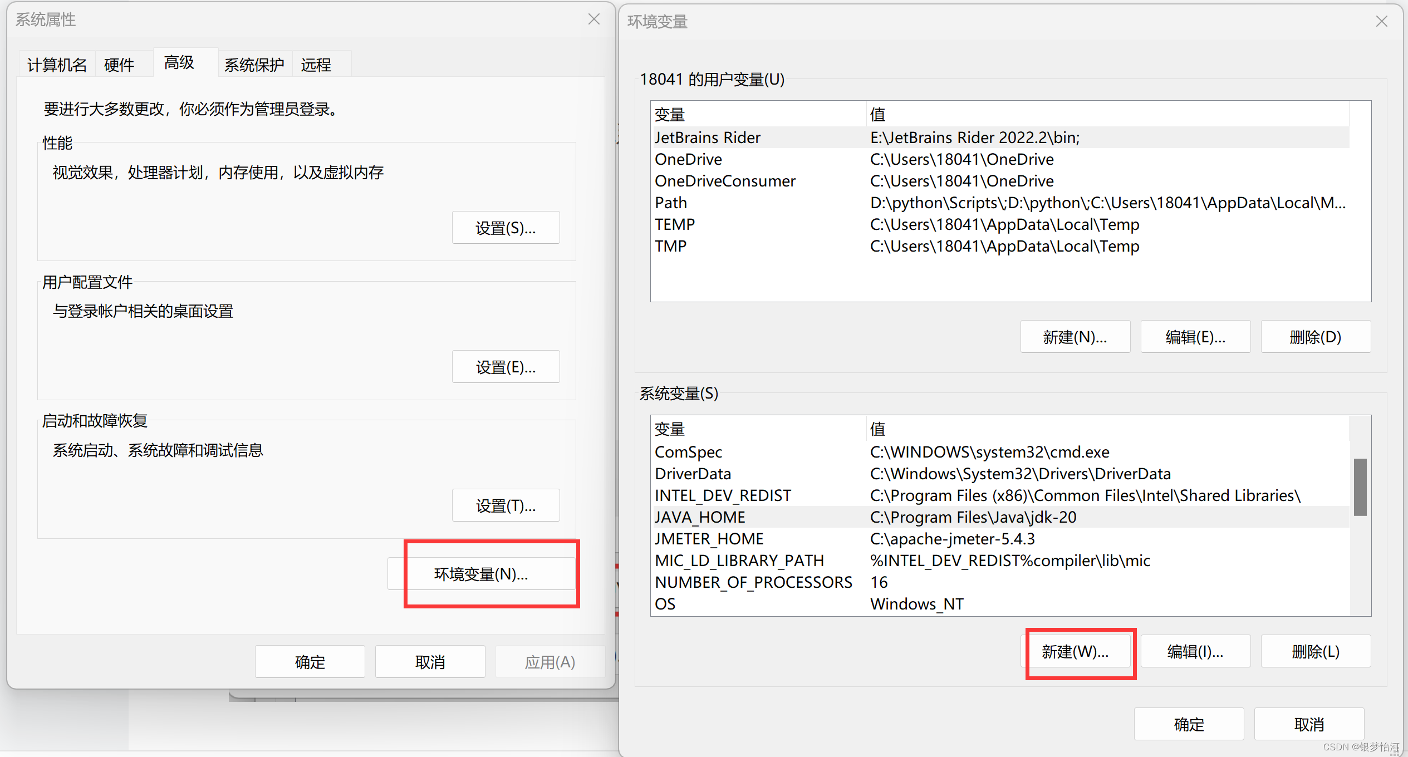Image resolution: width=1408 pixels, height=757 pixels.
Task: Switch to the 硬件 tab
Action: pyautogui.click(x=119, y=65)
